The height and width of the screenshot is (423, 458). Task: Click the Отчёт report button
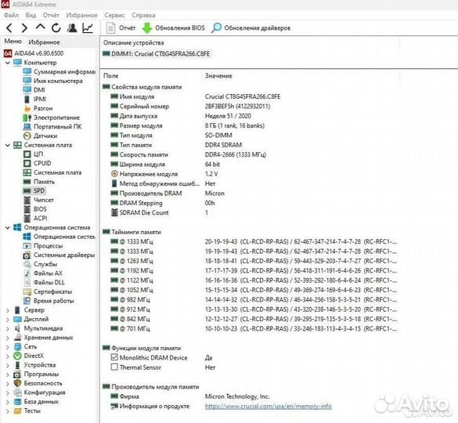(121, 28)
